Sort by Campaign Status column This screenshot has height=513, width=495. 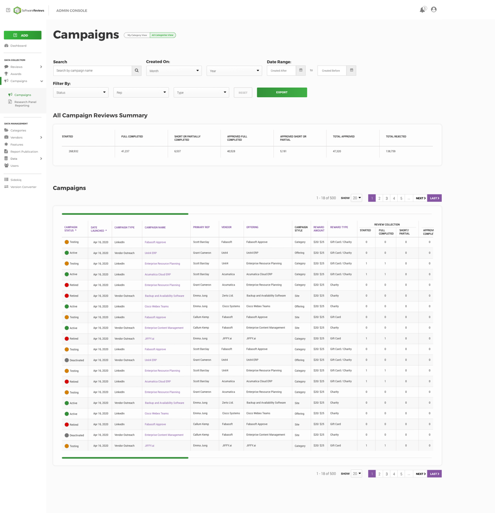coord(71,228)
